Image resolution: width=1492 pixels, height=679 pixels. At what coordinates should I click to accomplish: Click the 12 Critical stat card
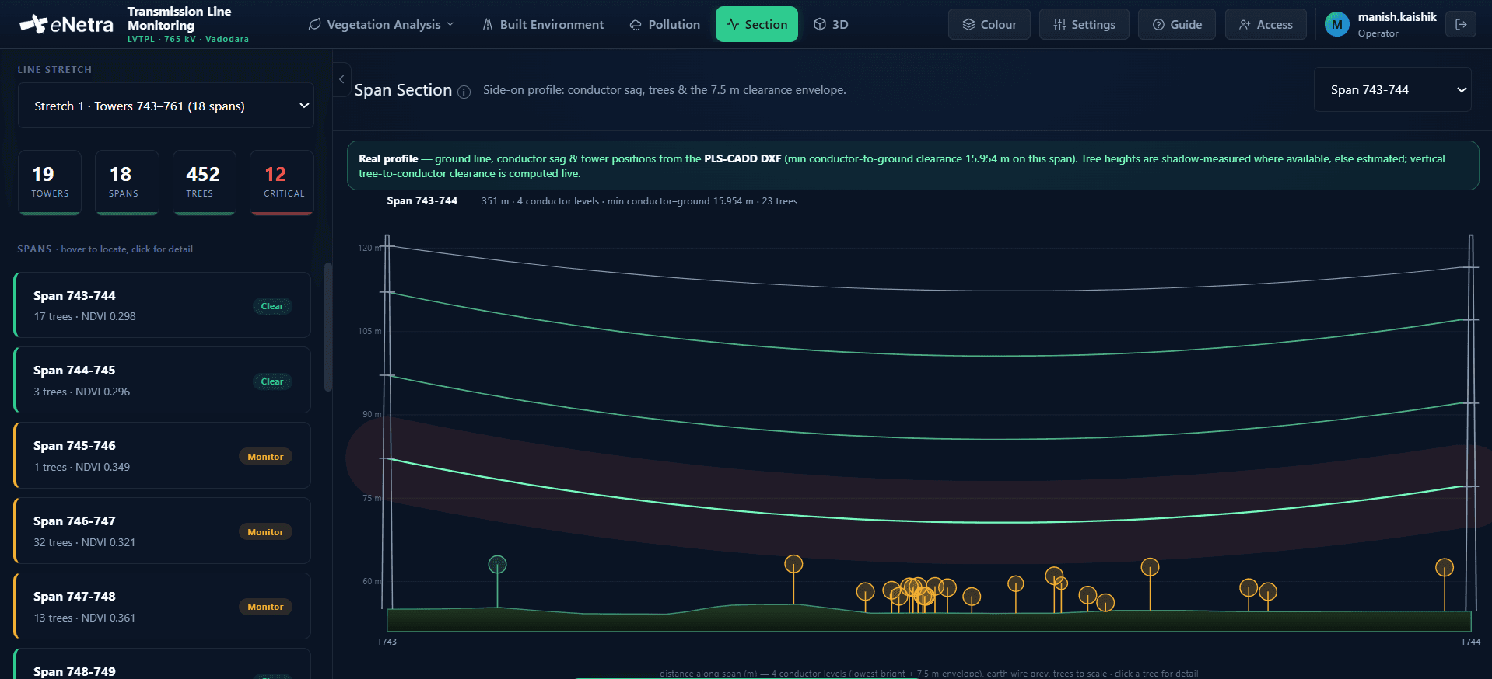pos(282,182)
